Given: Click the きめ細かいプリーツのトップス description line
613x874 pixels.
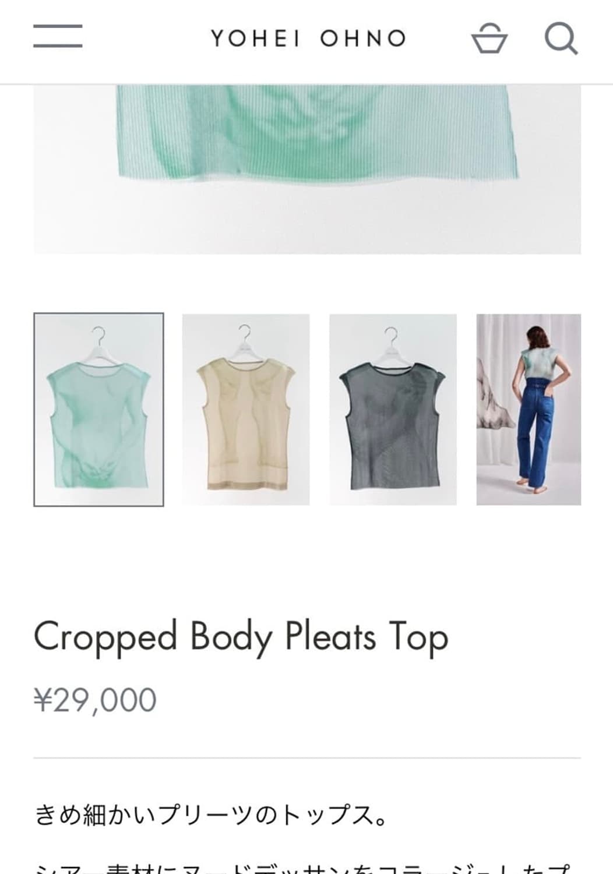Looking at the screenshot, I should (x=210, y=815).
